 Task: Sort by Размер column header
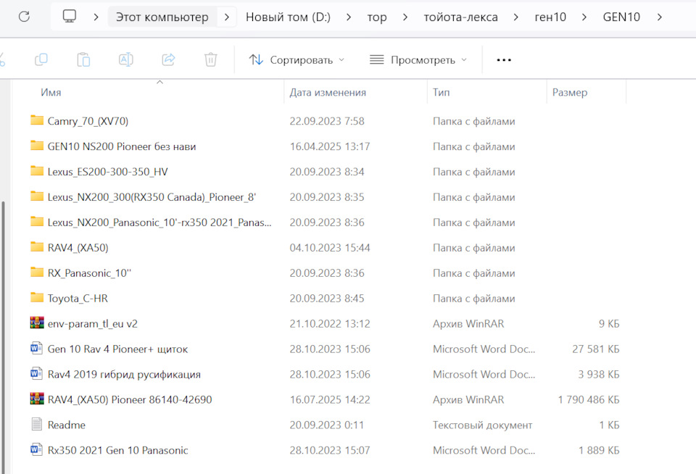[570, 92]
